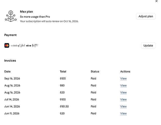
Task: View the $181.50 invoice from Jun 14
Action: tap(123, 106)
